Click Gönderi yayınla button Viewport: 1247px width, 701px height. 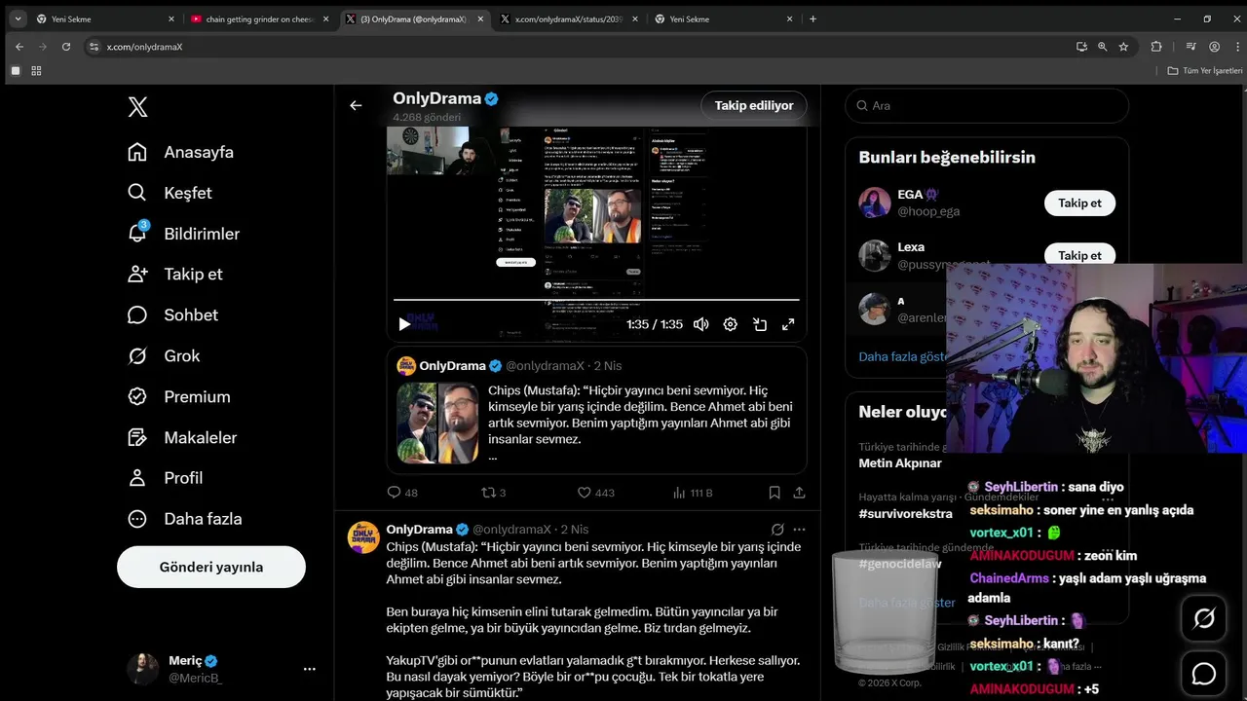click(211, 567)
